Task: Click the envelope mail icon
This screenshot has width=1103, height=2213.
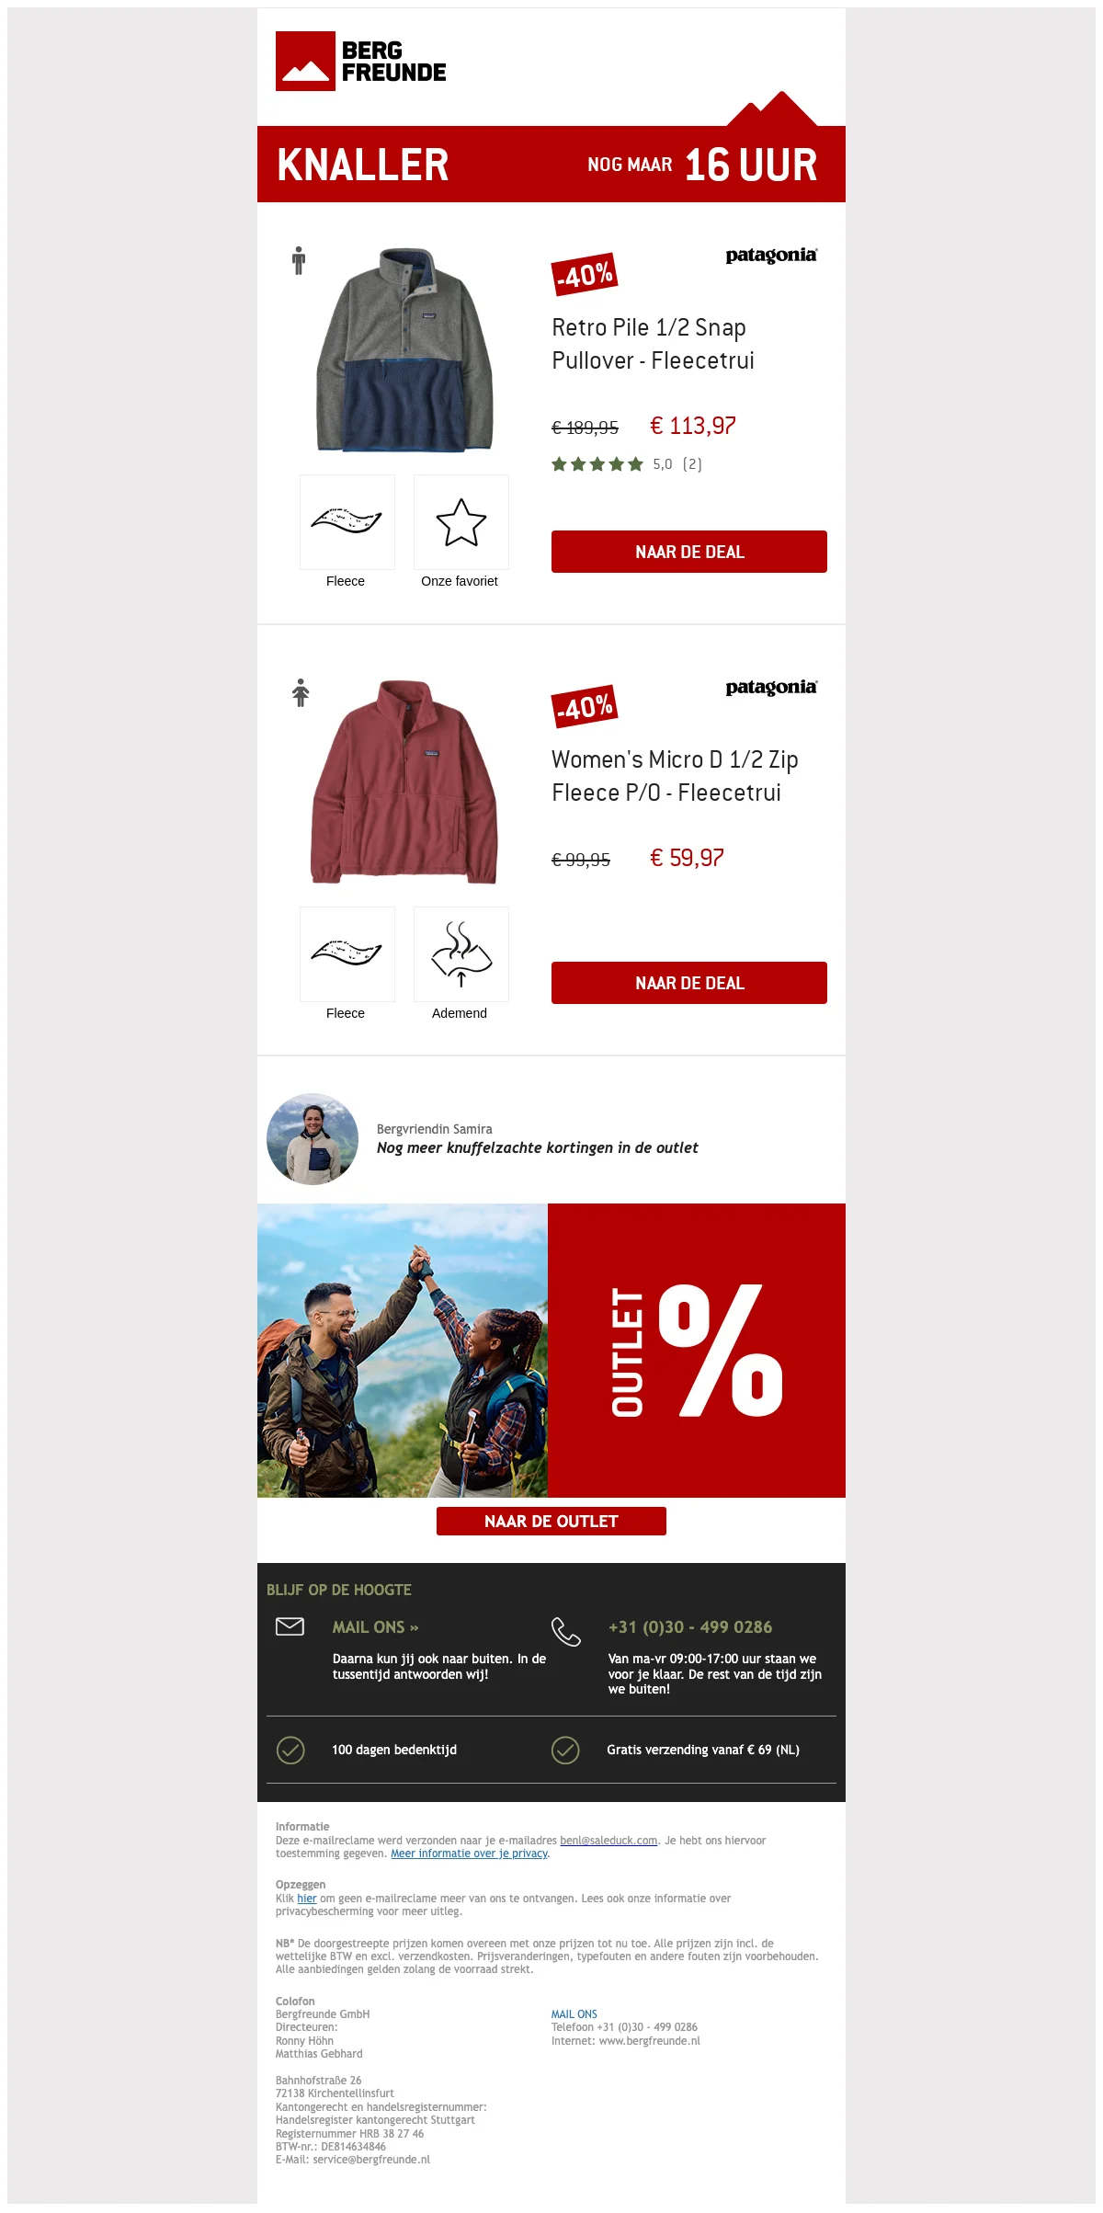Action: click(x=290, y=1626)
